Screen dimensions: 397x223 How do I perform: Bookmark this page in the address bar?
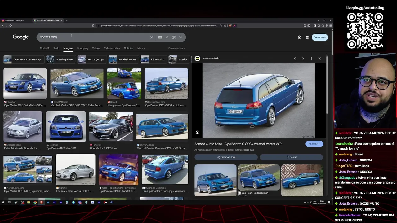click(93, 26)
